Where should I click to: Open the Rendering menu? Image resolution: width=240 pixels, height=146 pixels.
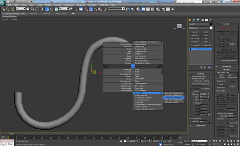tap(81, 5)
